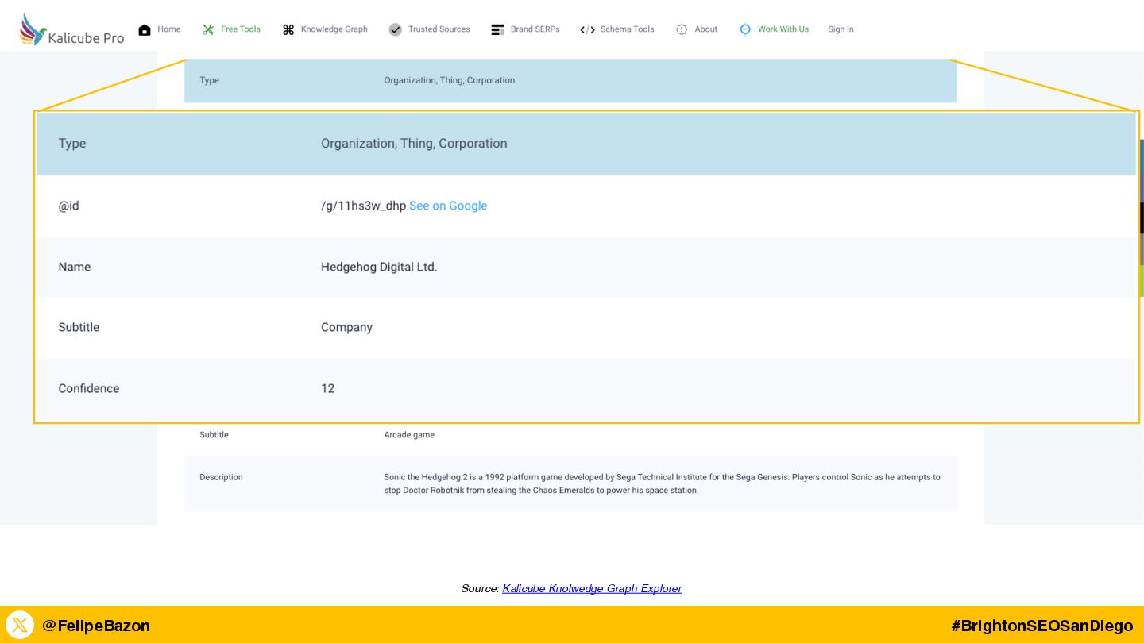This screenshot has width=1144, height=643.
Task: Follow the See on Google link
Action: click(x=448, y=206)
